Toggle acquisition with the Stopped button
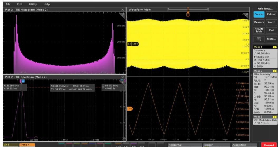 [x=269, y=145]
